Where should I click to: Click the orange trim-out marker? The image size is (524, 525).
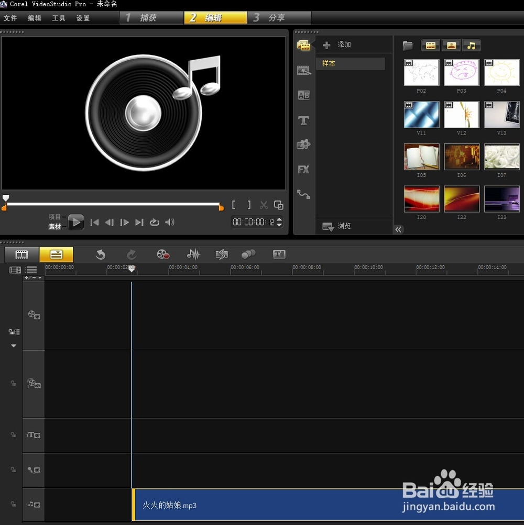[221, 208]
